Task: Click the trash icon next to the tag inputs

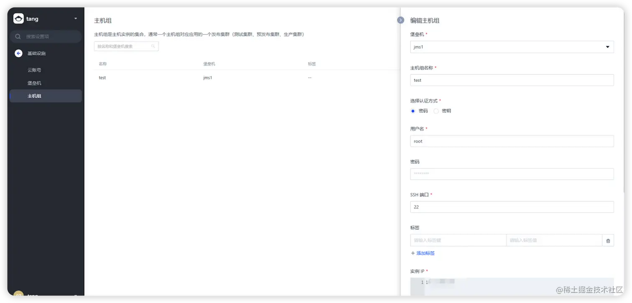Action: click(x=608, y=240)
